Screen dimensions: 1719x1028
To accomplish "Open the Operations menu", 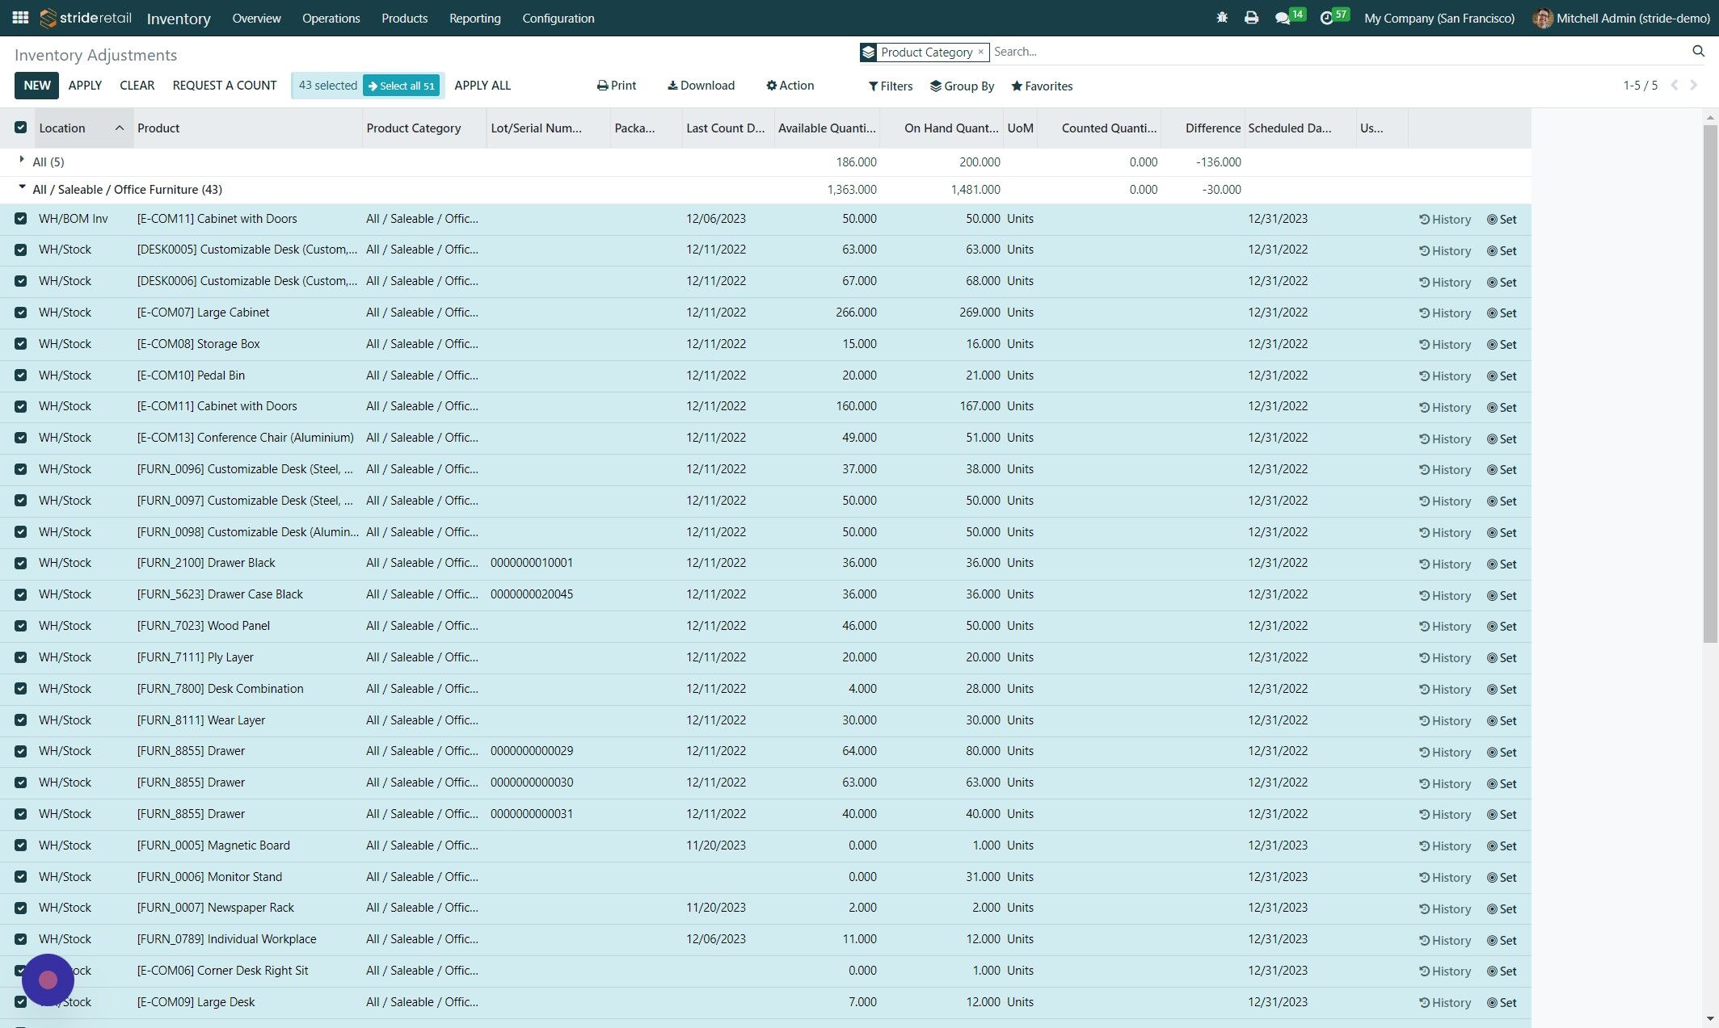I will 331,18.
